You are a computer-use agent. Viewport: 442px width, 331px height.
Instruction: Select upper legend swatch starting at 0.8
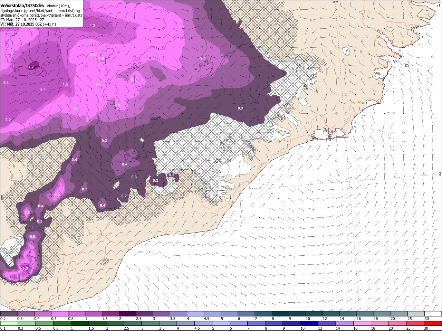tap(77, 314)
